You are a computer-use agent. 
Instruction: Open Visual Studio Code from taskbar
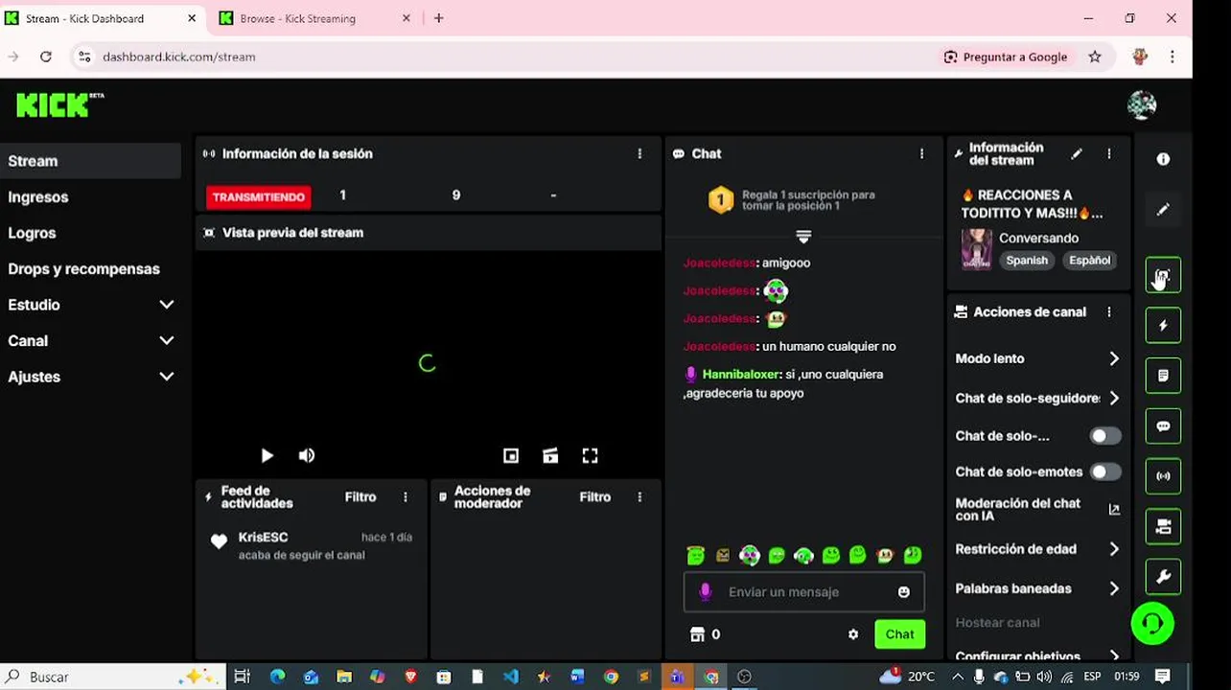pos(510,677)
